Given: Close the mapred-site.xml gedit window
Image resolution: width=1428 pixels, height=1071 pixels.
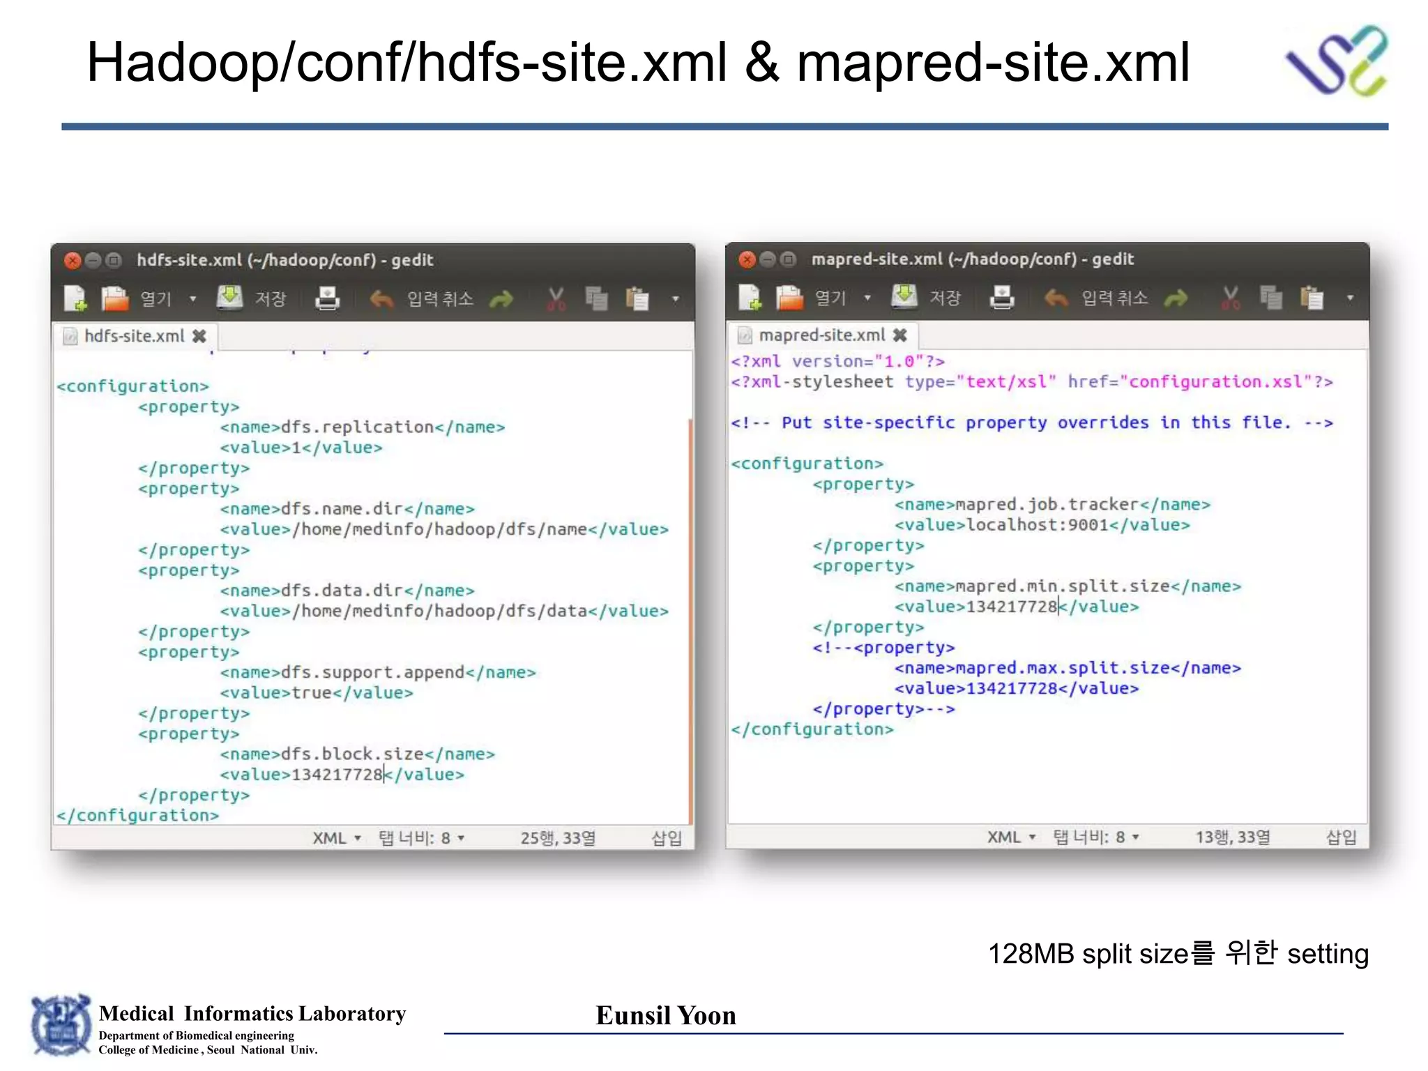Looking at the screenshot, I should coord(747,260).
